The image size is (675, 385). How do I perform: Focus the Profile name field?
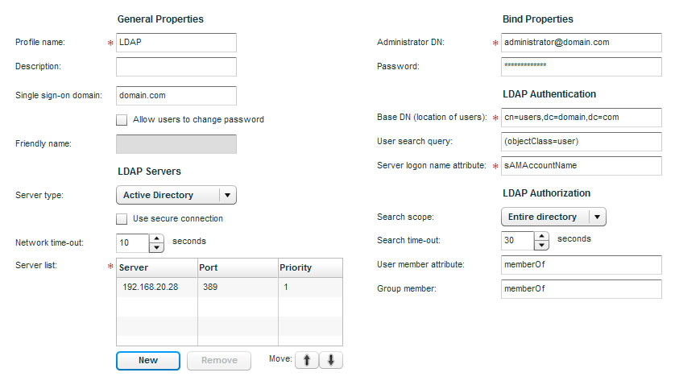(x=176, y=43)
